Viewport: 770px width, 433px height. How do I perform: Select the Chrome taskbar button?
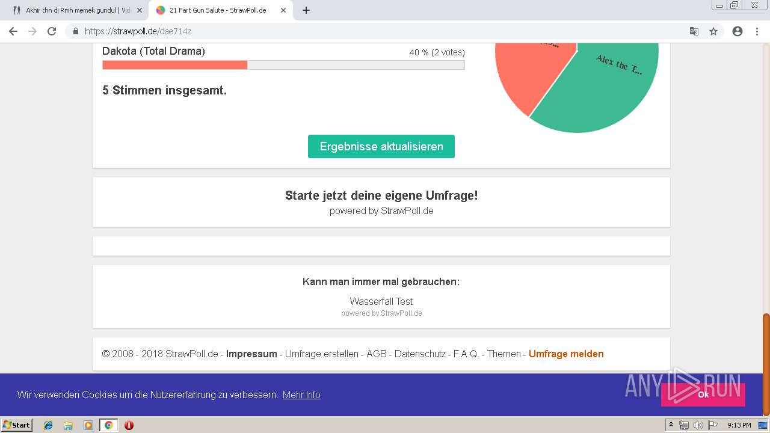click(108, 425)
